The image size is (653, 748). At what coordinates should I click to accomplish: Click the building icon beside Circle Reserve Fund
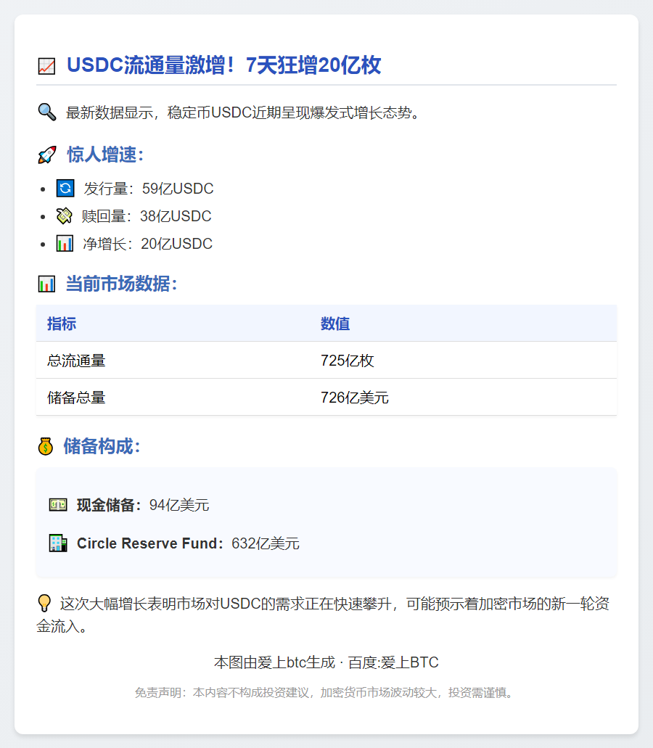tap(58, 543)
